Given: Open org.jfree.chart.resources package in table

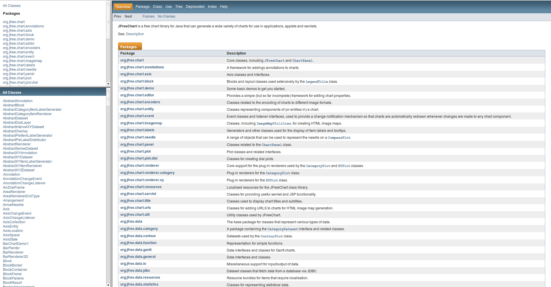Looking at the screenshot, I should 141,187.
